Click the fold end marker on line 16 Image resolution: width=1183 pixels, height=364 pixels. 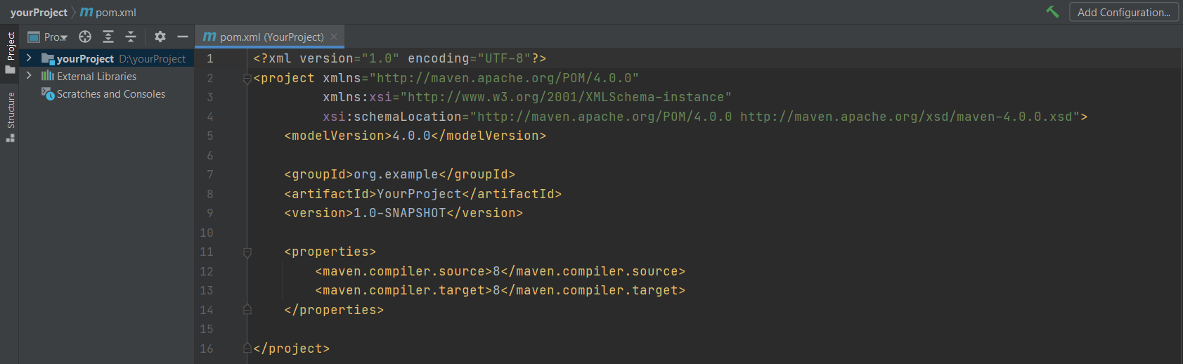click(x=247, y=348)
